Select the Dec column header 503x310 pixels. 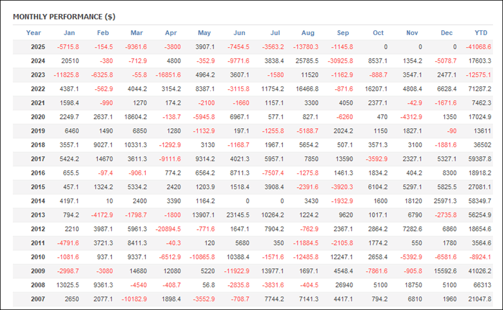pos(447,33)
